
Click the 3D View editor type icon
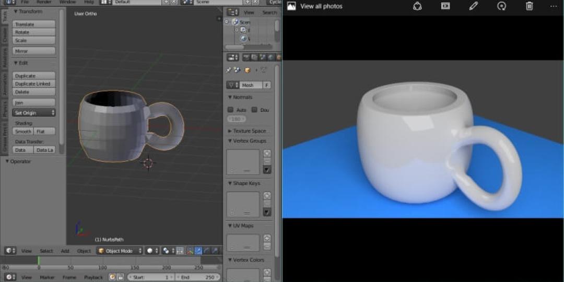click(x=10, y=251)
